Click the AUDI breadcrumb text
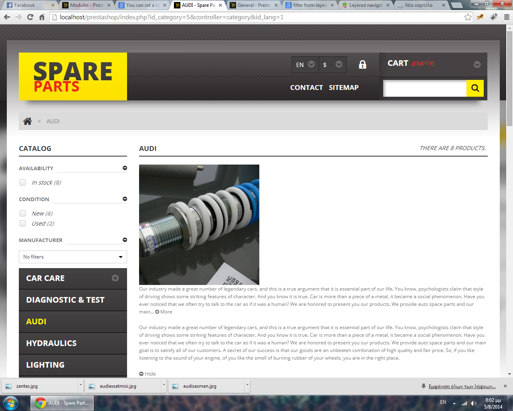The width and height of the screenshot is (513, 411). [53, 121]
